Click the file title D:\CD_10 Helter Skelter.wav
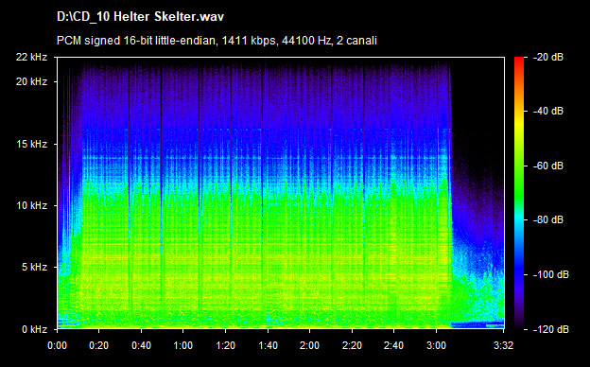Screen dimensions: 590x367 coord(140,17)
